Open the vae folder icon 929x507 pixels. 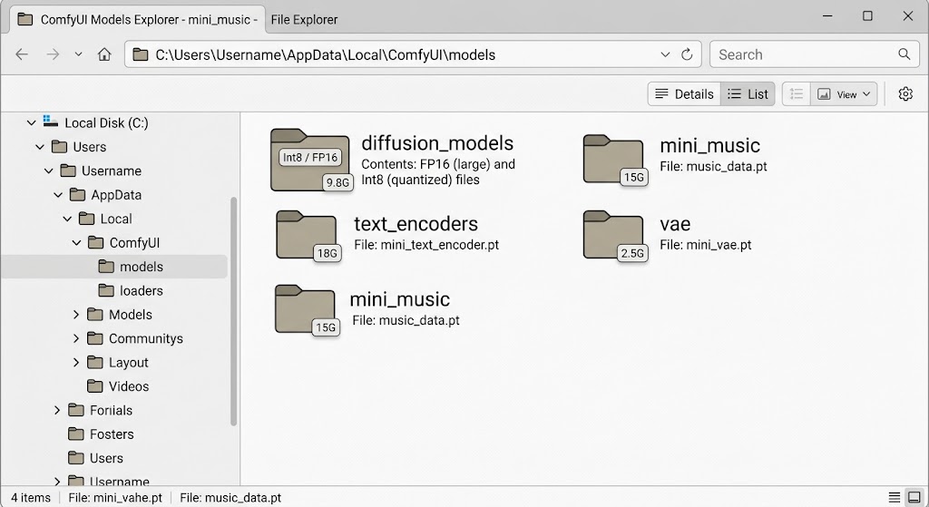point(613,235)
